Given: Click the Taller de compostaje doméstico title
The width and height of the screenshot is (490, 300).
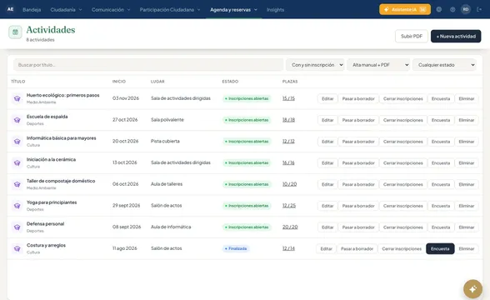Looking at the screenshot, I should (61, 181).
